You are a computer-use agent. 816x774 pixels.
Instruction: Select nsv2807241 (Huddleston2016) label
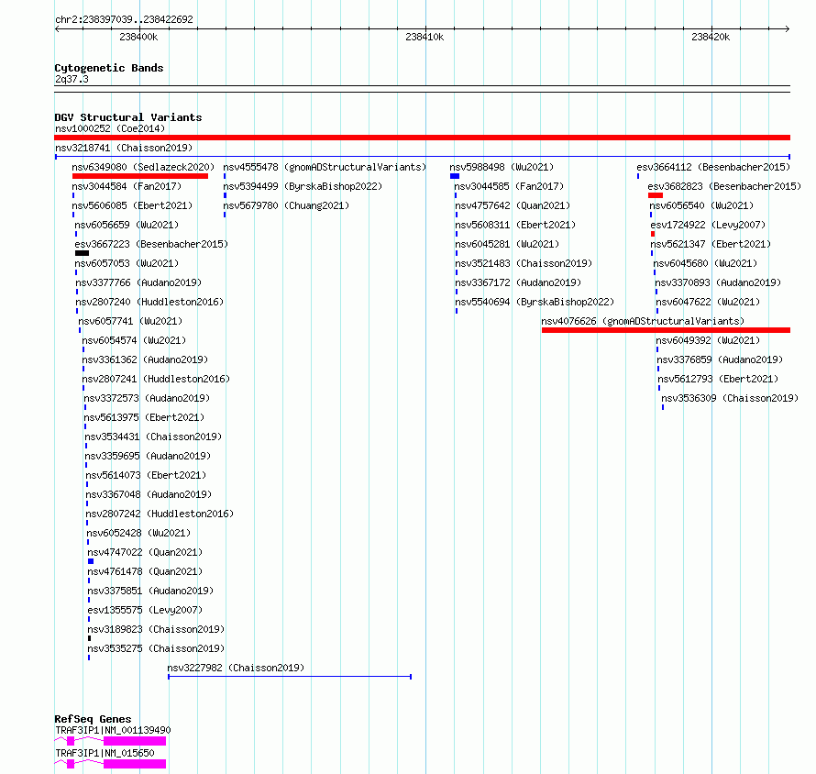156,379
